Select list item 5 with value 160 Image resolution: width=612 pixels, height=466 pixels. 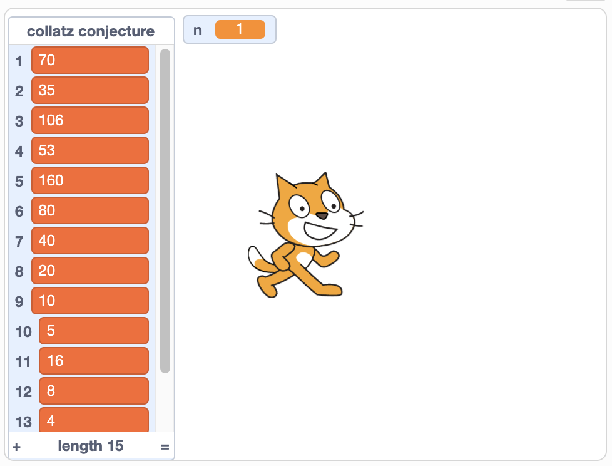tap(90, 180)
